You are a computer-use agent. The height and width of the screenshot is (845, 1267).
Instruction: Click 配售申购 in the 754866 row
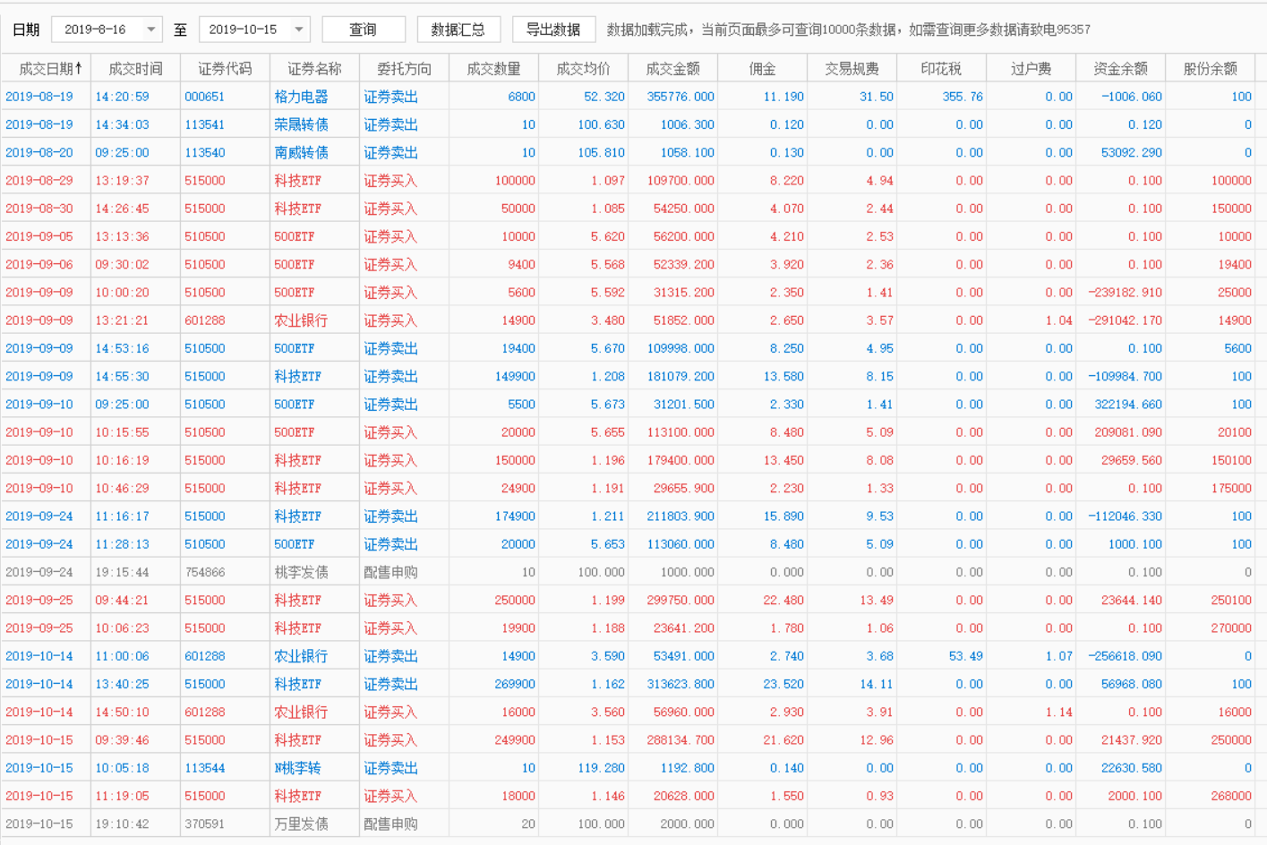(x=390, y=572)
